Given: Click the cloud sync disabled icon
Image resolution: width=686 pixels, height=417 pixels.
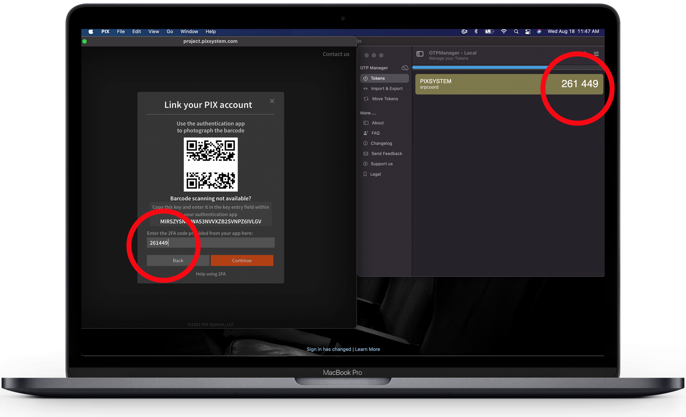Looking at the screenshot, I should point(405,68).
